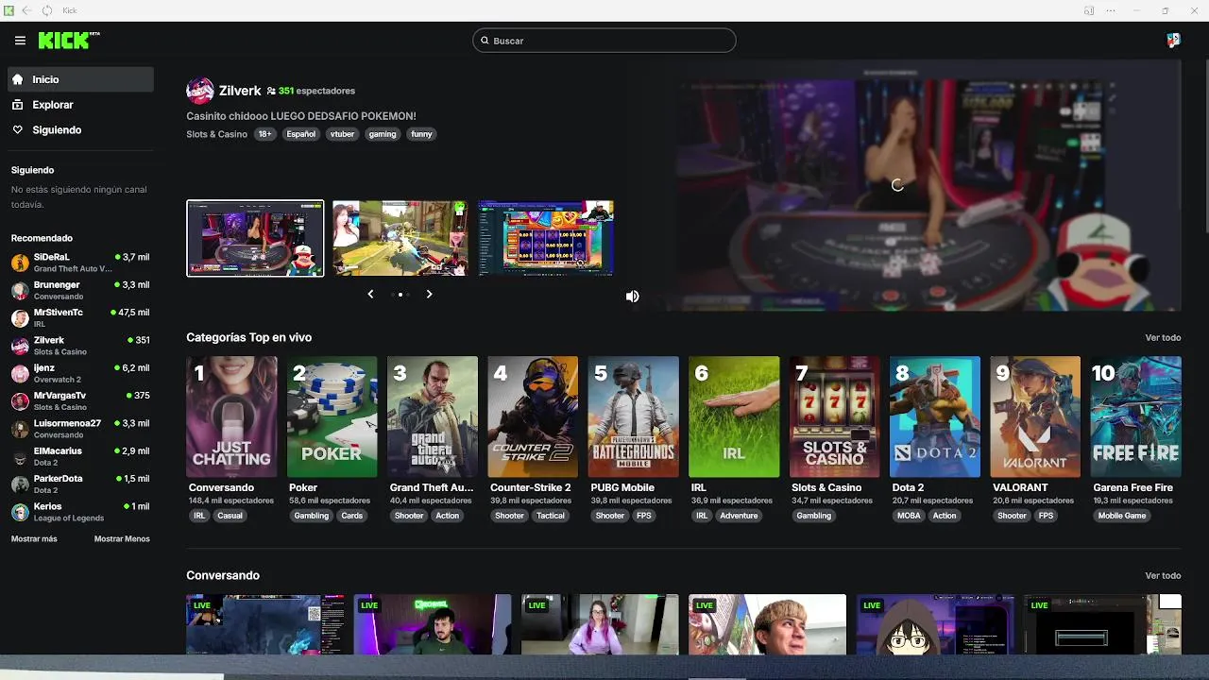Click in the Buscar search field

(x=604, y=41)
